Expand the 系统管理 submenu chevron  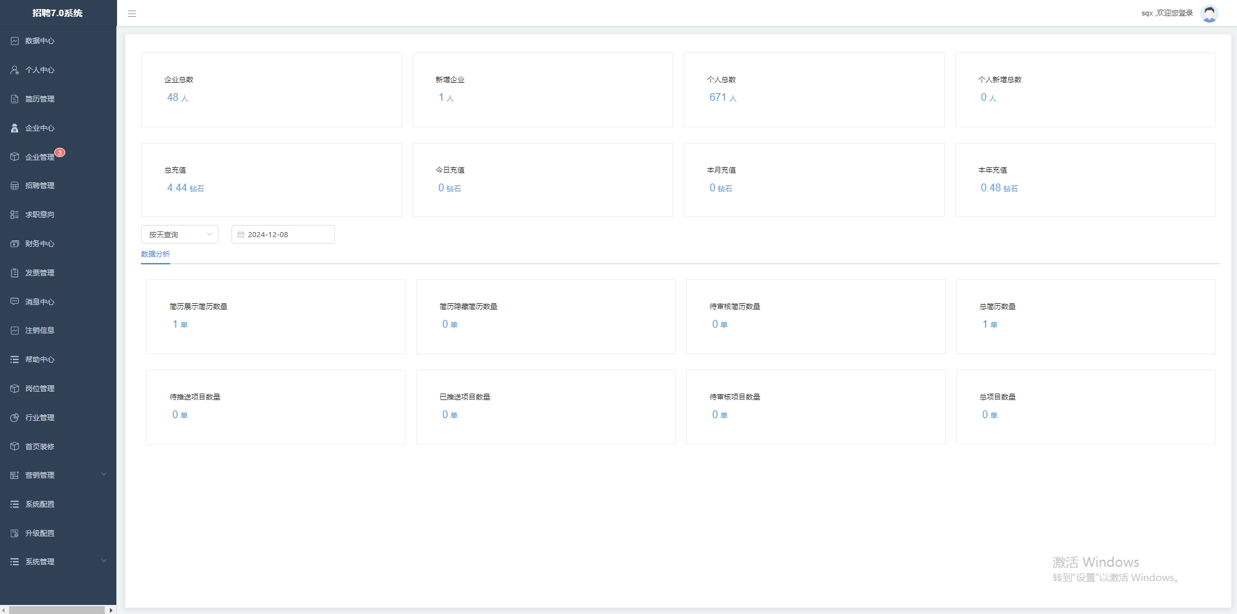103,561
